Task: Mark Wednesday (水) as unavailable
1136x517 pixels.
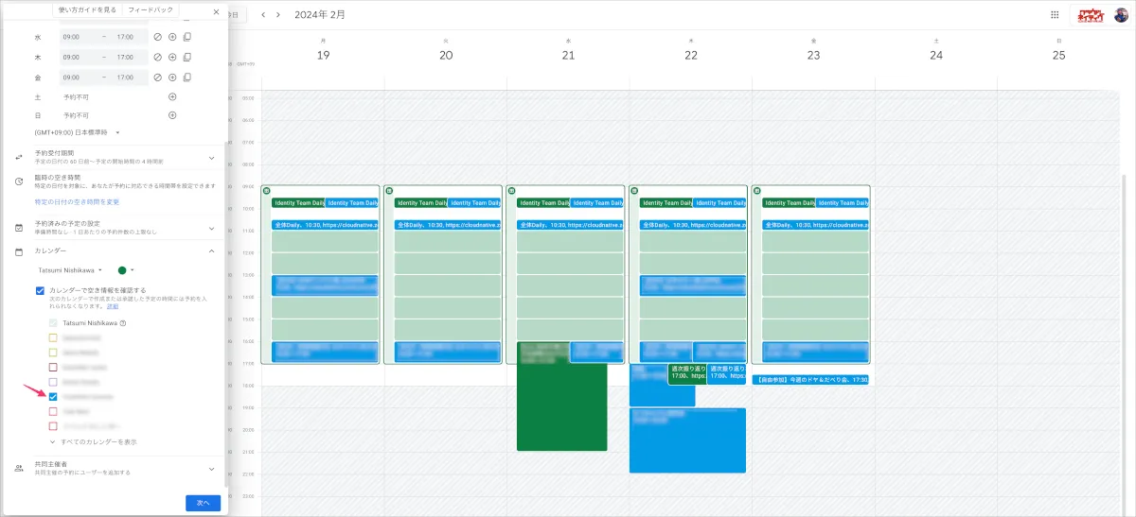Action: (x=158, y=37)
